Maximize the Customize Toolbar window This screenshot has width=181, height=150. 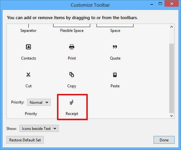160,4
